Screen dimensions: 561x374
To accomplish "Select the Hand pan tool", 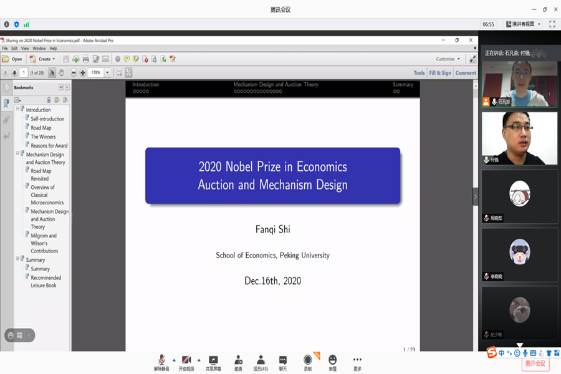I will tap(61, 73).
